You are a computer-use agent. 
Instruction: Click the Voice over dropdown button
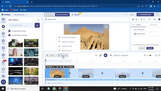(x=63, y=55)
